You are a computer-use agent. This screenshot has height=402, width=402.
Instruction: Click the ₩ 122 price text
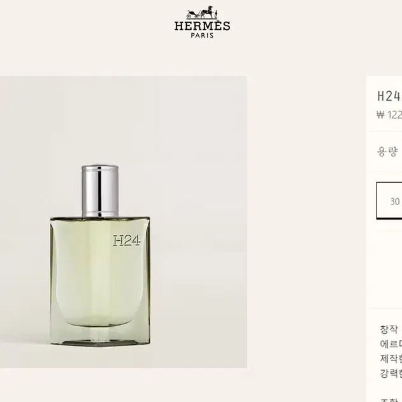389,115
